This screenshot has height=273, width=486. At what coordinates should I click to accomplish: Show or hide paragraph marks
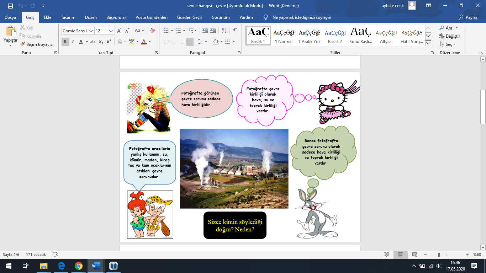[235, 31]
